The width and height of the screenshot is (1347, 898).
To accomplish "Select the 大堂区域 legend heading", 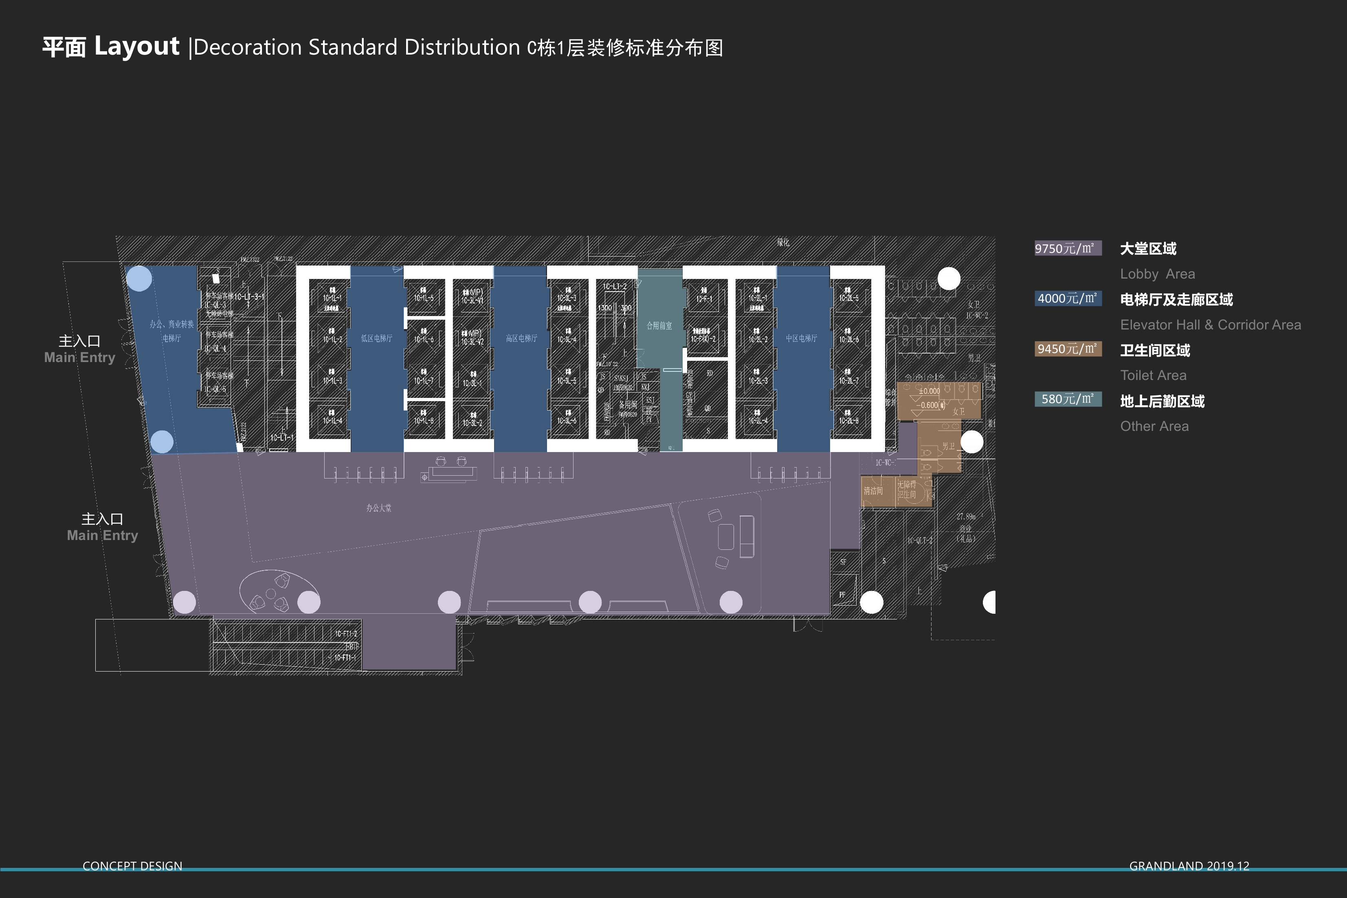I will pos(1148,248).
